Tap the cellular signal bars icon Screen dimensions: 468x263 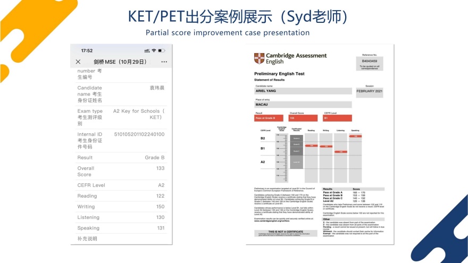(x=147, y=50)
